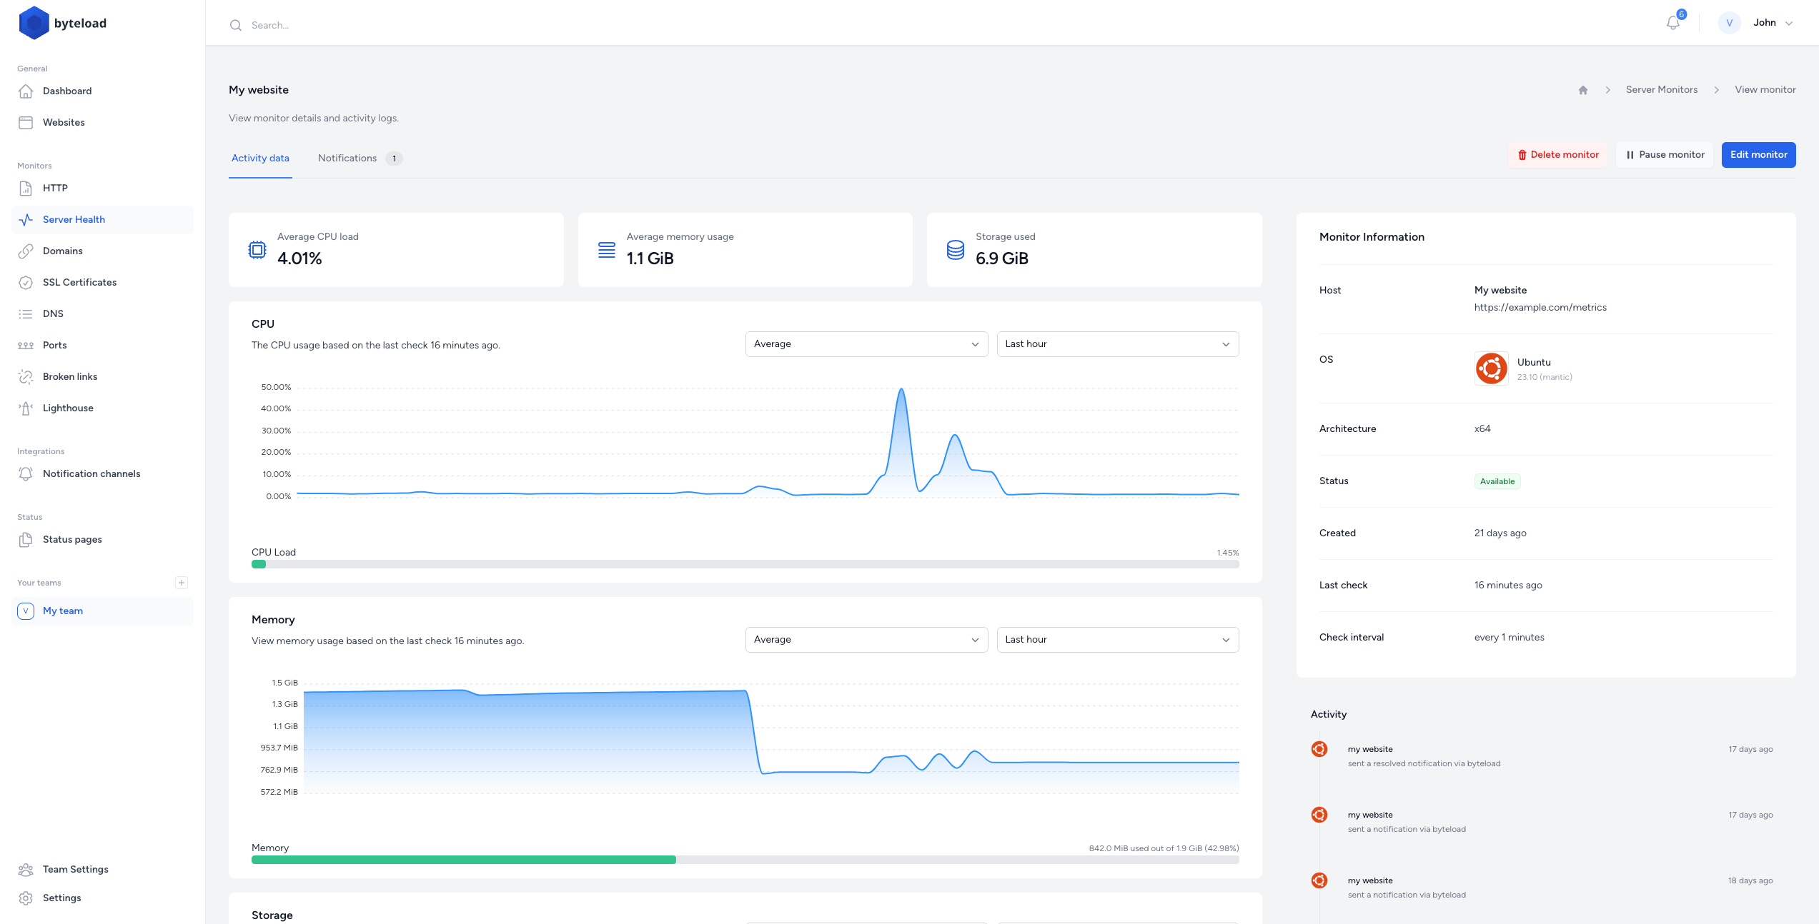1819x924 pixels.
Task: Toggle the Pause monitor option
Action: click(x=1665, y=154)
